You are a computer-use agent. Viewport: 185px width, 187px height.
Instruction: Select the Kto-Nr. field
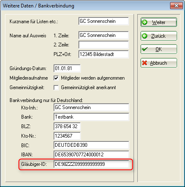pyautogui.click(x=67, y=136)
